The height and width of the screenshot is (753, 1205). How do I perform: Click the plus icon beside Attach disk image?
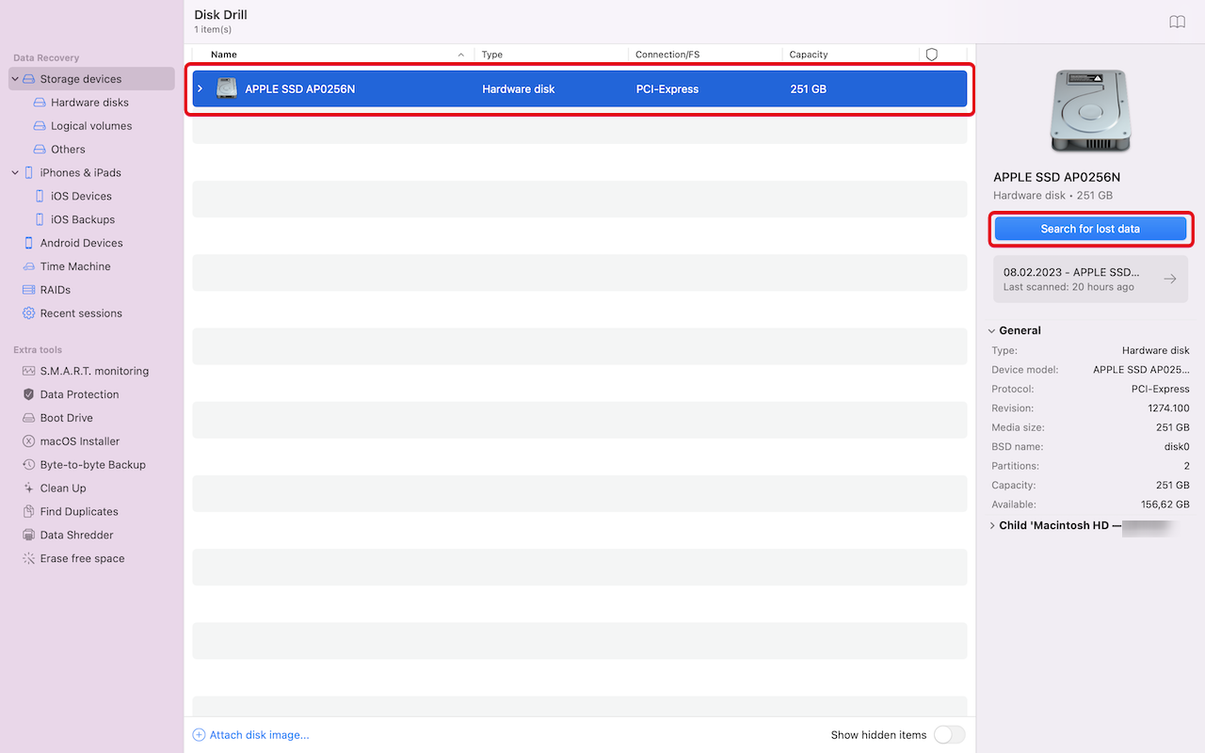pos(199,735)
